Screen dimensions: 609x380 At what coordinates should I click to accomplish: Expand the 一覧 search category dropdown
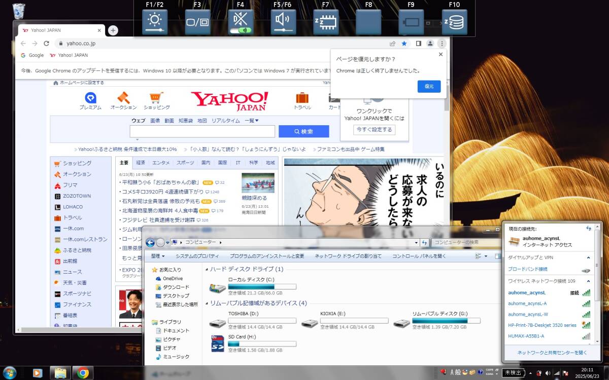click(252, 121)
